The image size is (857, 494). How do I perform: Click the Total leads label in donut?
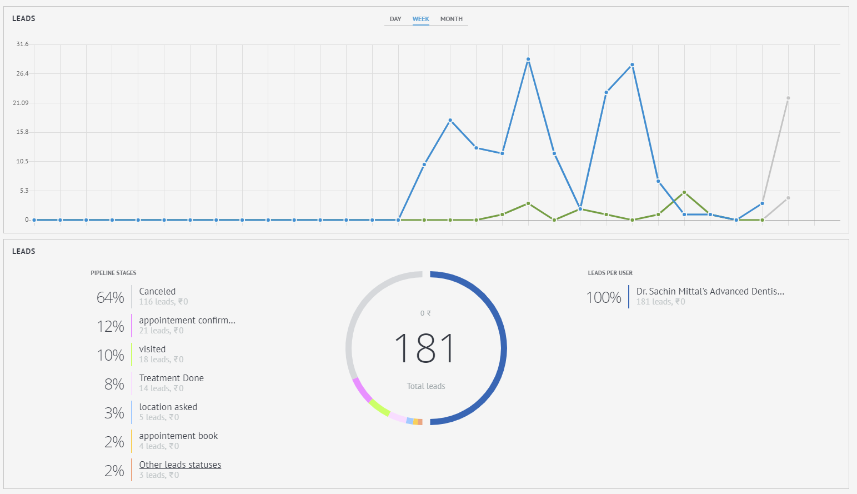coord(426,386)
